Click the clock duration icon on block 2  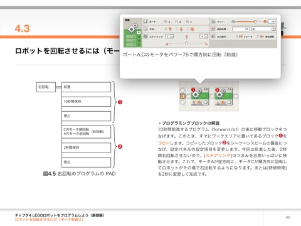[x=230, y=102]
